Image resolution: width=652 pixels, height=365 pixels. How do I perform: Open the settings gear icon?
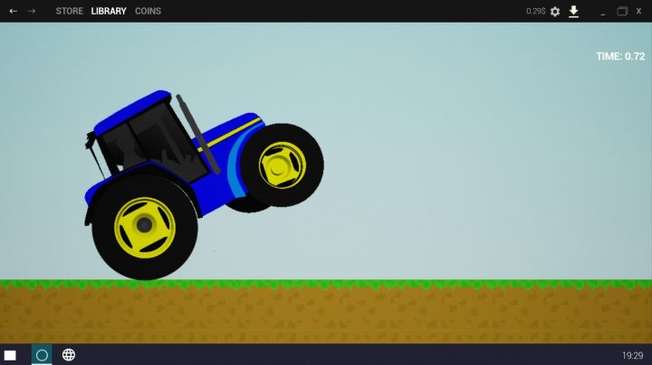[555, 11]
